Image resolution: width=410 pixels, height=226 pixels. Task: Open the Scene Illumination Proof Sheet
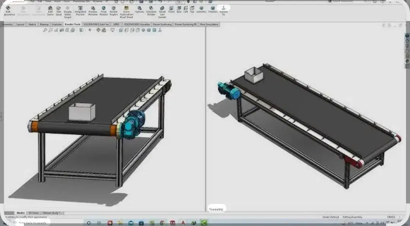(x=126, y=11)
